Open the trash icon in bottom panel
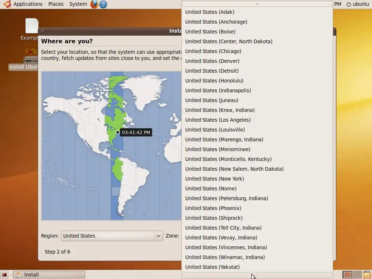This screenshot has width=372, height=279. 367,275
